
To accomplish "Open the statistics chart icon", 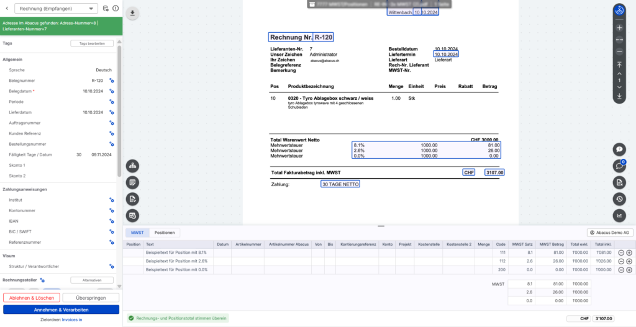I will tap(619, 215).
